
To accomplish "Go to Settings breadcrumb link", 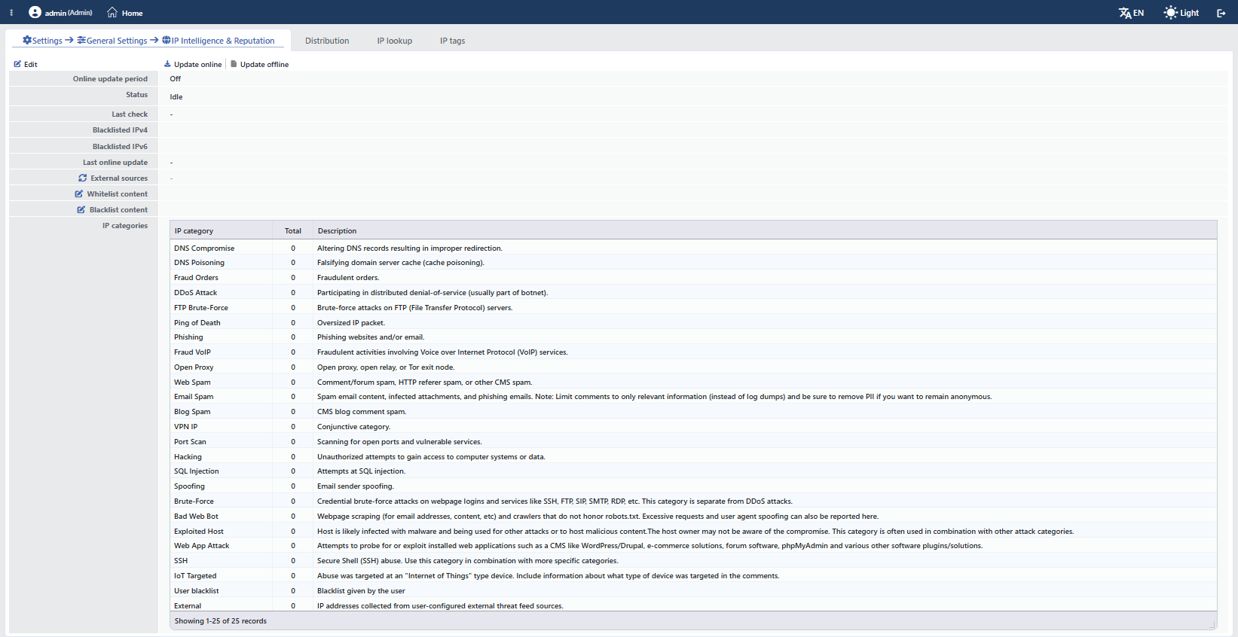I will pos(47,41).
